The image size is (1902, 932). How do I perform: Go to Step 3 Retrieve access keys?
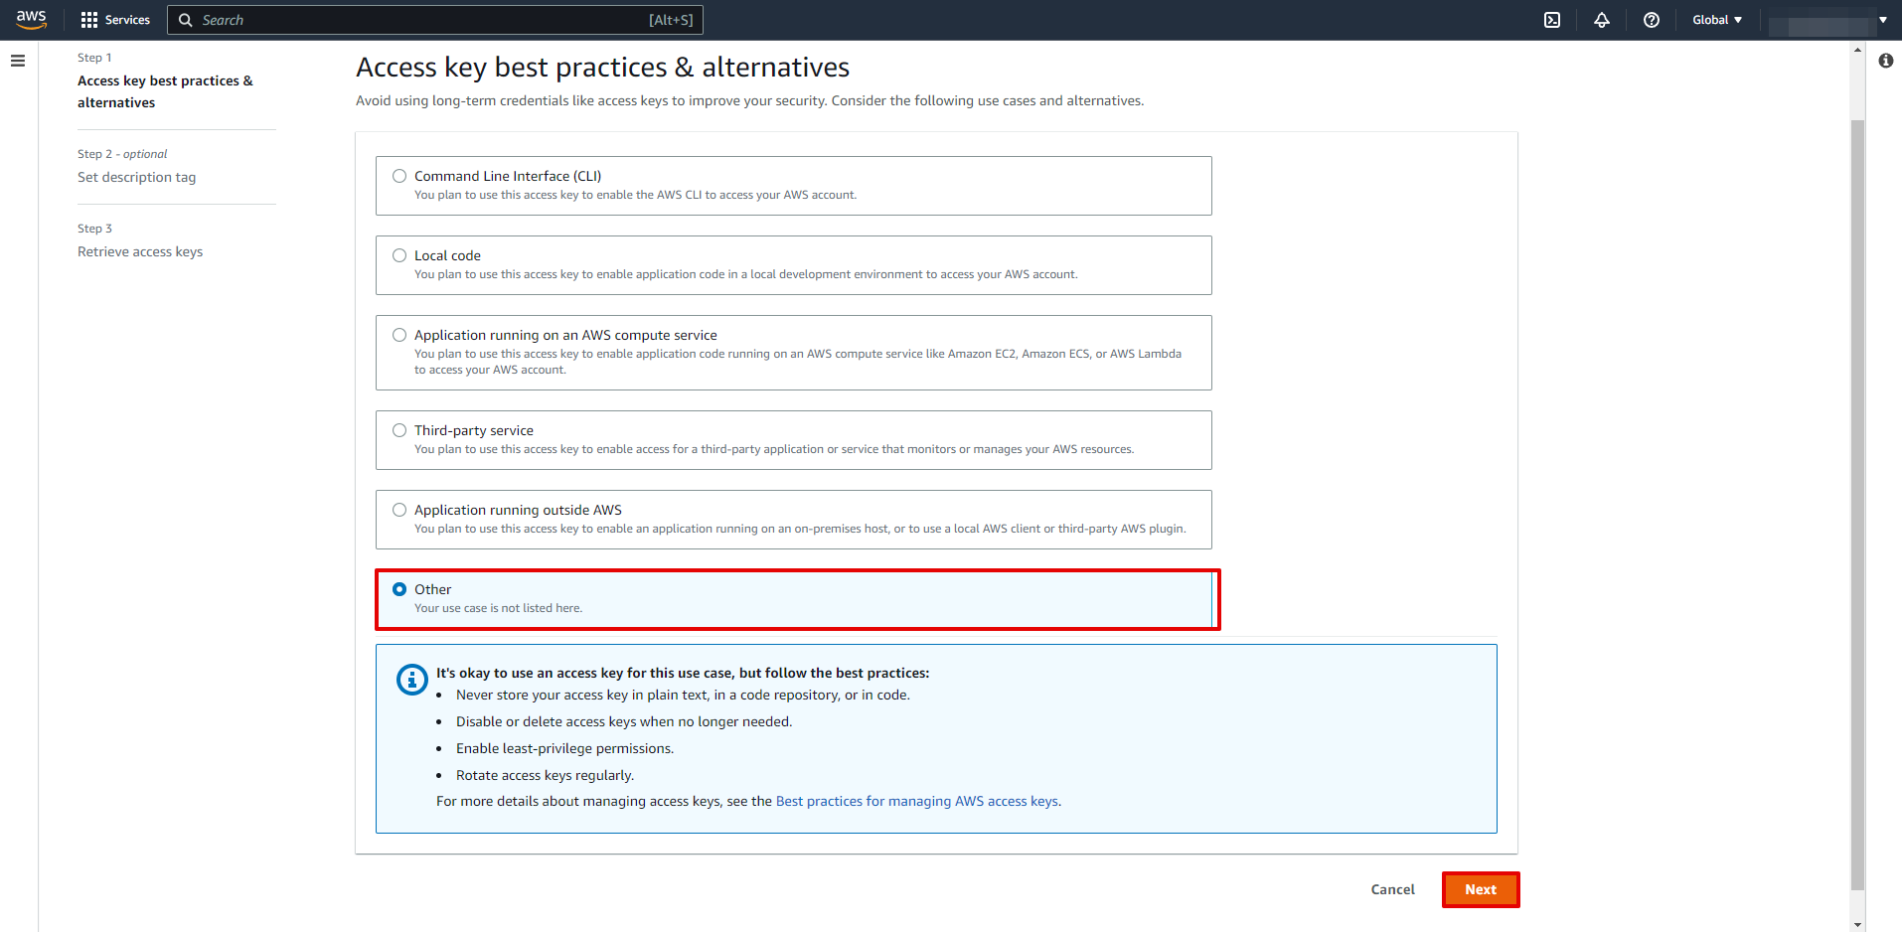pyautogui.click(x=140, y=251)
